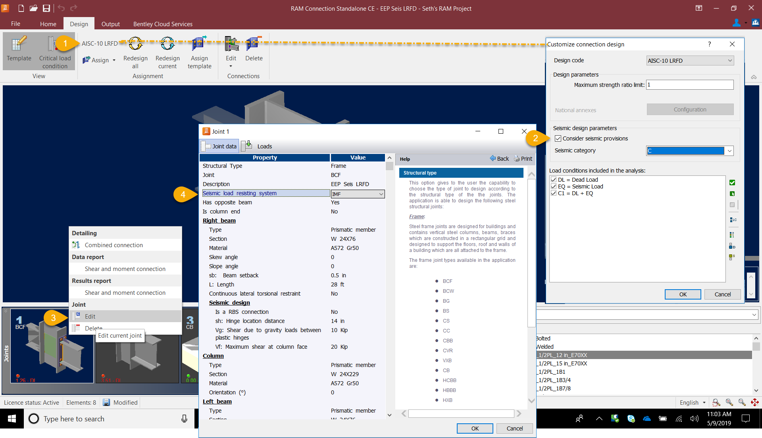Go Back in the Help panel
Screen dimensions: 762x438
coord(499,159)
